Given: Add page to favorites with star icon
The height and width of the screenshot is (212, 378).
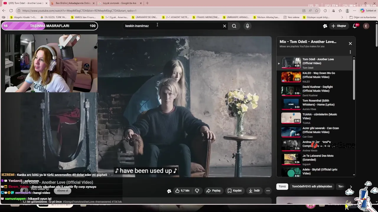Looking at the screenshot, I should point(317,11).
